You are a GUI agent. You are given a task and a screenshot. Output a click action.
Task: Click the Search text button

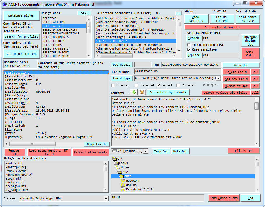click(x=194, y=38)
